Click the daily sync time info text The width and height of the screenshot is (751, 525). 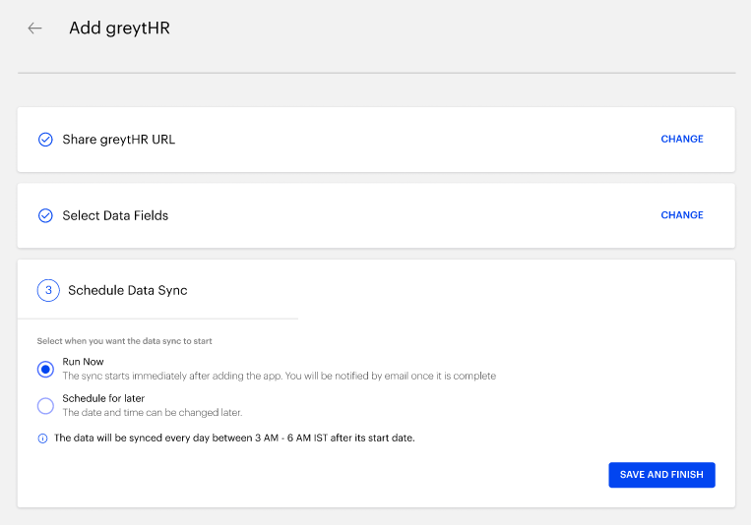point(234,437)
